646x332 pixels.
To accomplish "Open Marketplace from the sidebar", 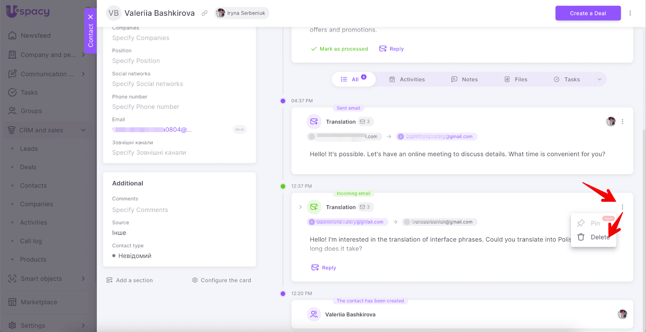I will tap(39, 302).
